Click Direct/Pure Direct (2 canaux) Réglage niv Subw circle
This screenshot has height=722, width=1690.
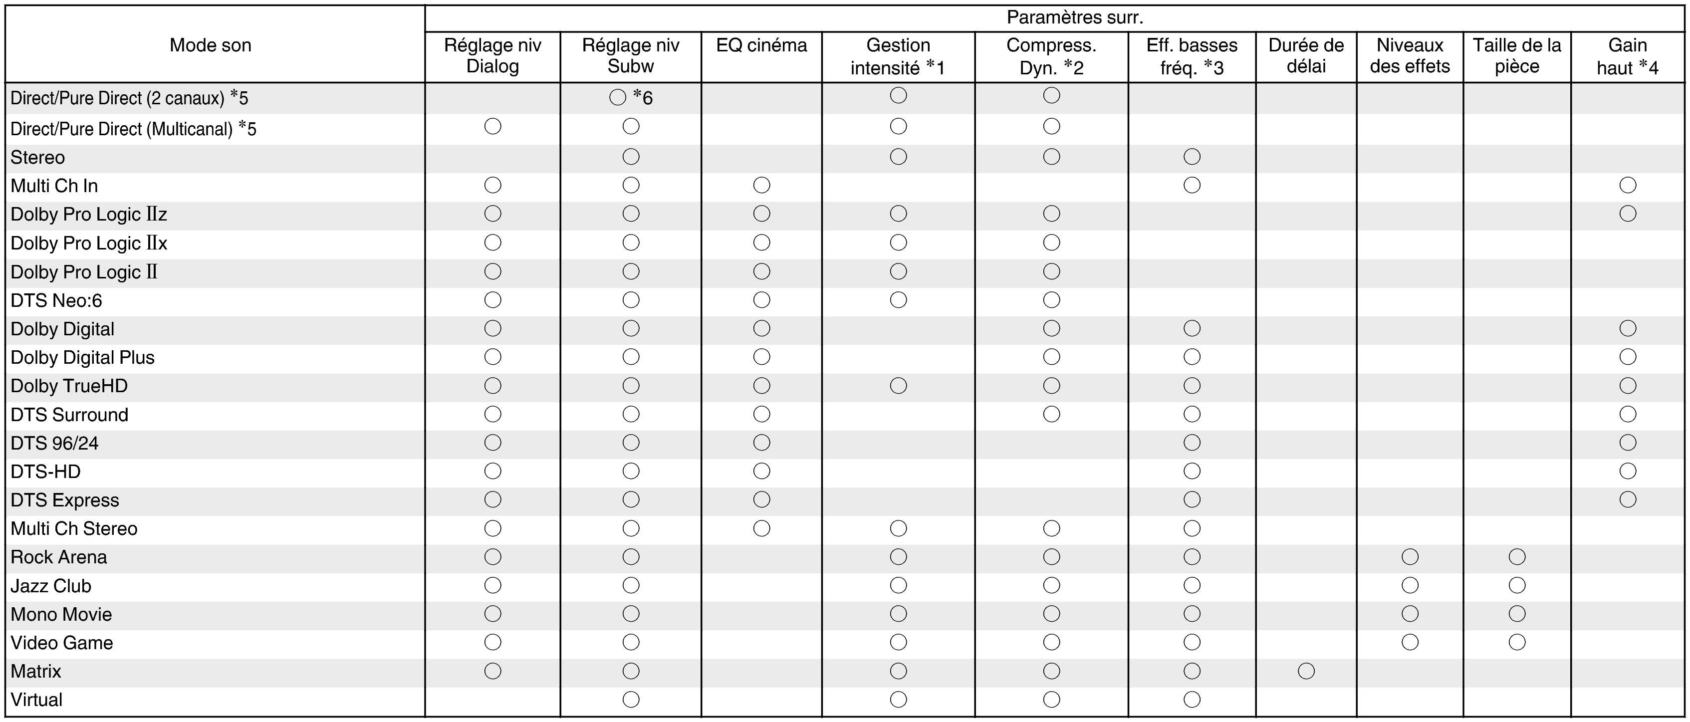[x=617, y=98]
